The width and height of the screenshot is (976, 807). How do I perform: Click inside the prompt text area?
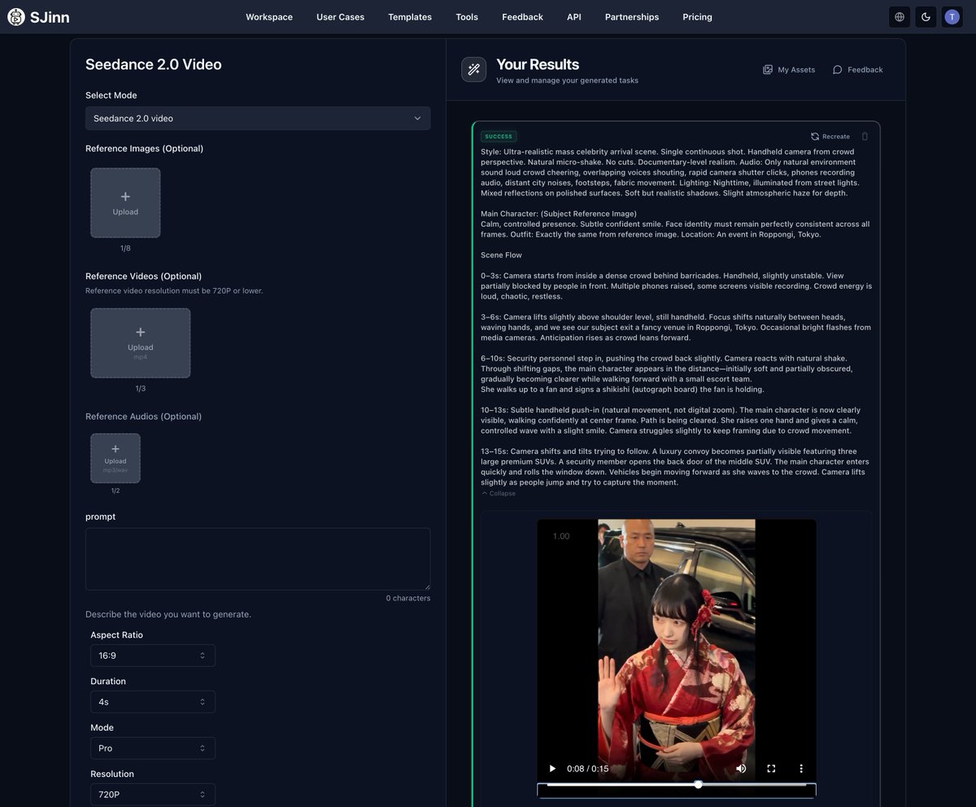click(x=258, y=559)
